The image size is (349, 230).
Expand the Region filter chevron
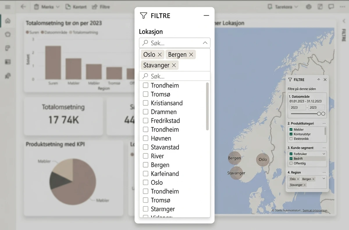tap(324, 179)
